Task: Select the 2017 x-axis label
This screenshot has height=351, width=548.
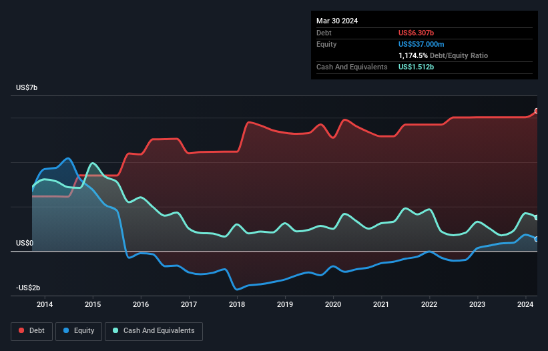Action: pyautogui.click(x=189, y=304)
